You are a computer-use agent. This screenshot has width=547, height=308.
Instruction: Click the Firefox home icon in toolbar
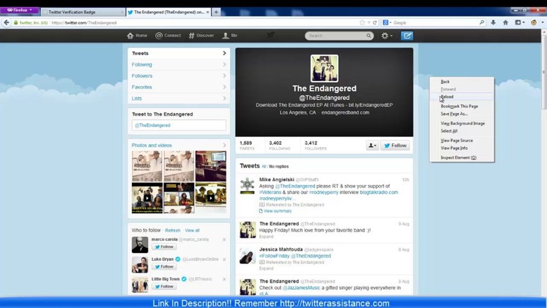[x=506, y=23]
